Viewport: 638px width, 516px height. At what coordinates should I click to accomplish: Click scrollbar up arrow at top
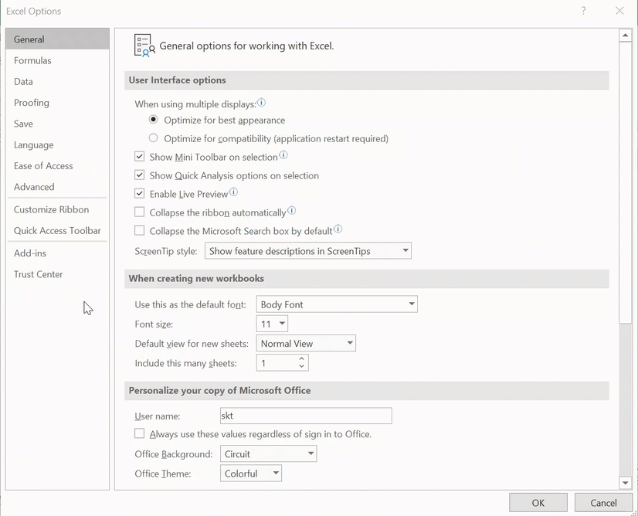point(626,36)
